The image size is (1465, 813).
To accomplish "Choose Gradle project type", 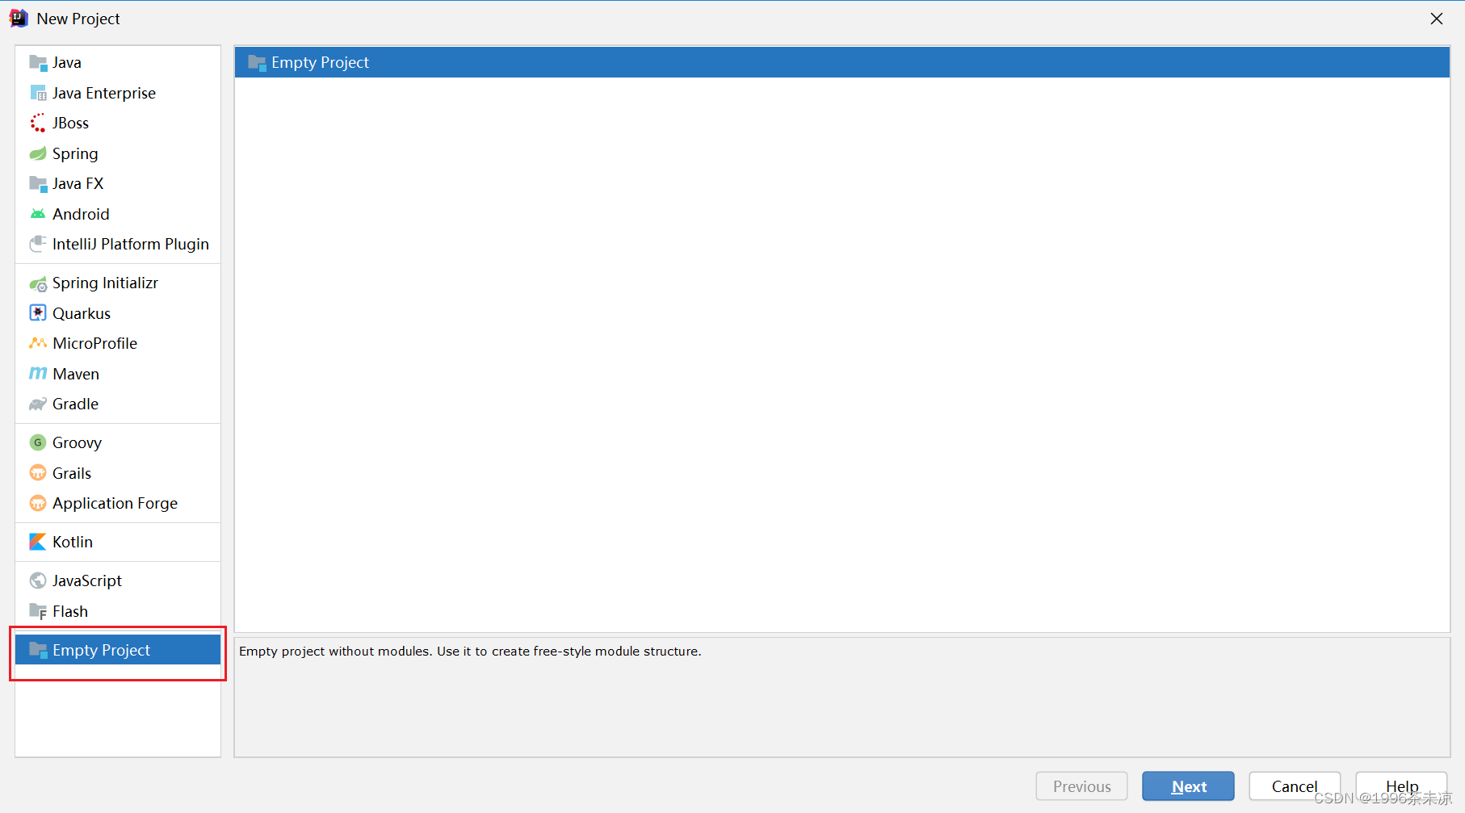I will pos(118,404).
